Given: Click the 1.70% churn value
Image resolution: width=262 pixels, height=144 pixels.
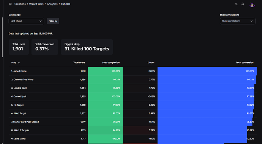Looking at the screenshot, I should coord(152,88).
